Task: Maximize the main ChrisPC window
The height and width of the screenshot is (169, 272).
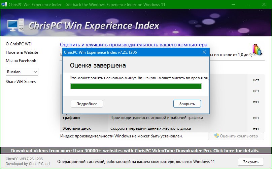Action: click(x=248, y=5)
